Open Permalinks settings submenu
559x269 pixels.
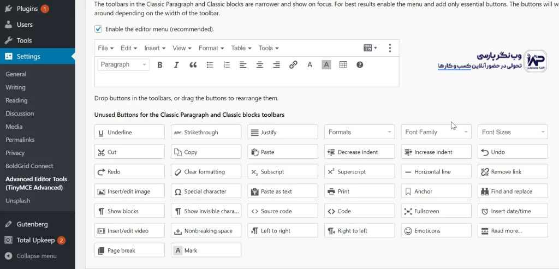(x=20, y=140)
